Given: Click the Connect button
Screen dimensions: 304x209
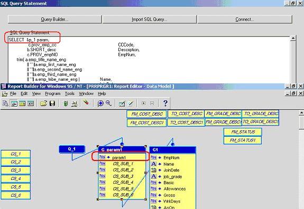Looking at the screenshot, I should pos(245,20).
